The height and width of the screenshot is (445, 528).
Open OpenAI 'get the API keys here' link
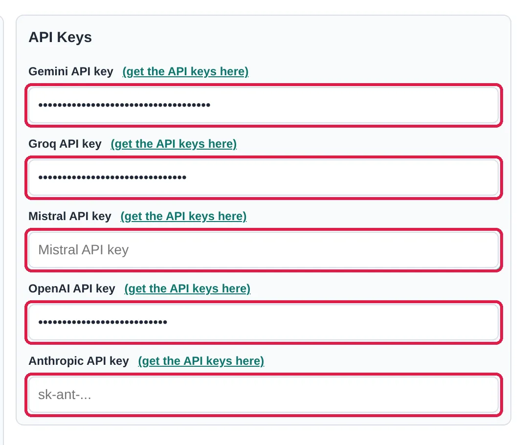pos(187,289)
